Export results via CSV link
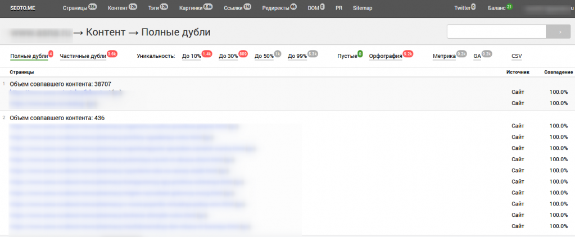575x237 pixels. [516, 56]
